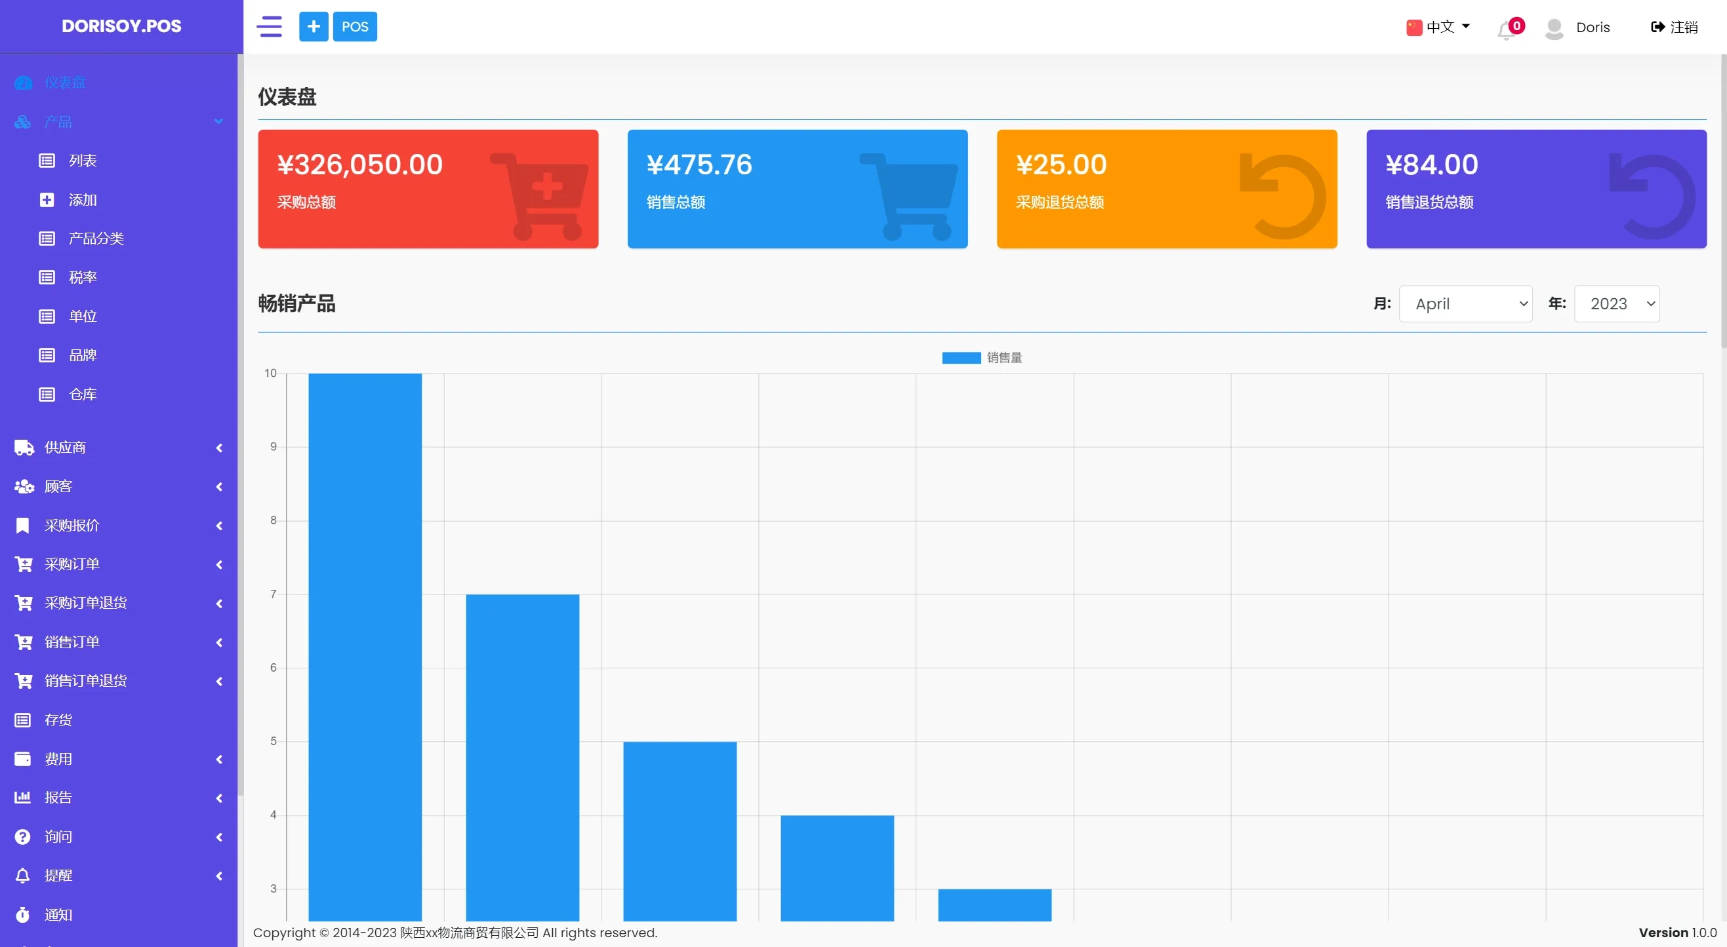Click the tallest bar in sales chart

pyautogui.click(x=365, y=643)
